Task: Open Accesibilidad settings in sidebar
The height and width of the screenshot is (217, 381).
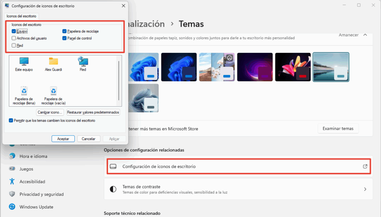Action: tap(32, 182)
